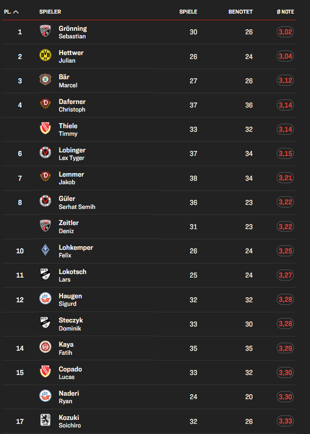The height and width of the screenshot is (434, 310).
Task: Click the club crest next to Bär
Action: (x=45, y=80)
